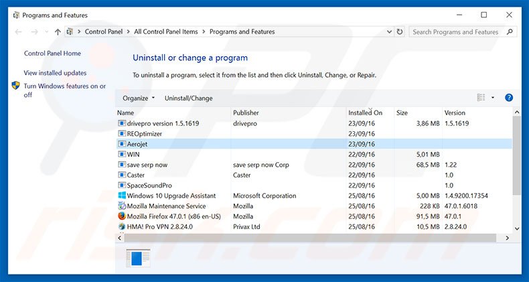
Task: Select the save serp now Corp publisher cell
Action: coord(261,165)
